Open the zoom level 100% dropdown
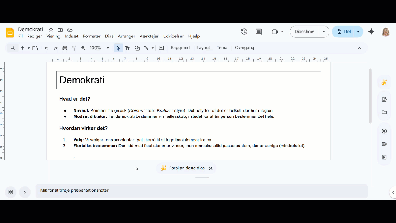This screenshot has width=396, height=223. [99, 48]
